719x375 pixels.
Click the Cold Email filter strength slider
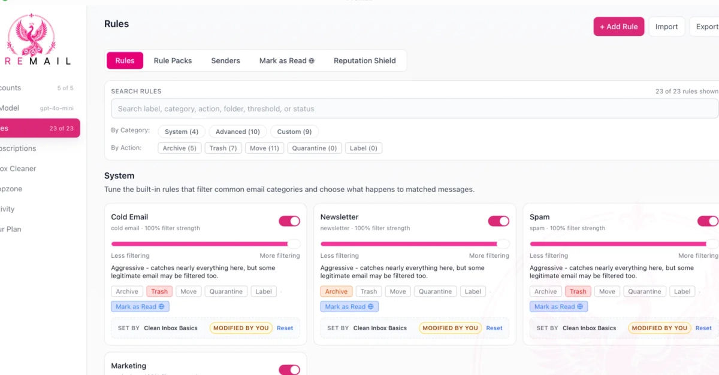[206, 244]
